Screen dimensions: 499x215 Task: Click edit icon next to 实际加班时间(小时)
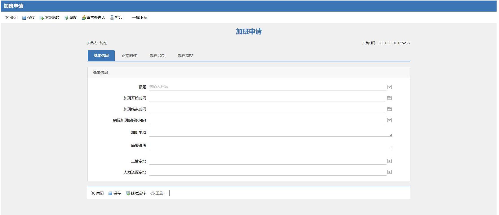[389, 120]
